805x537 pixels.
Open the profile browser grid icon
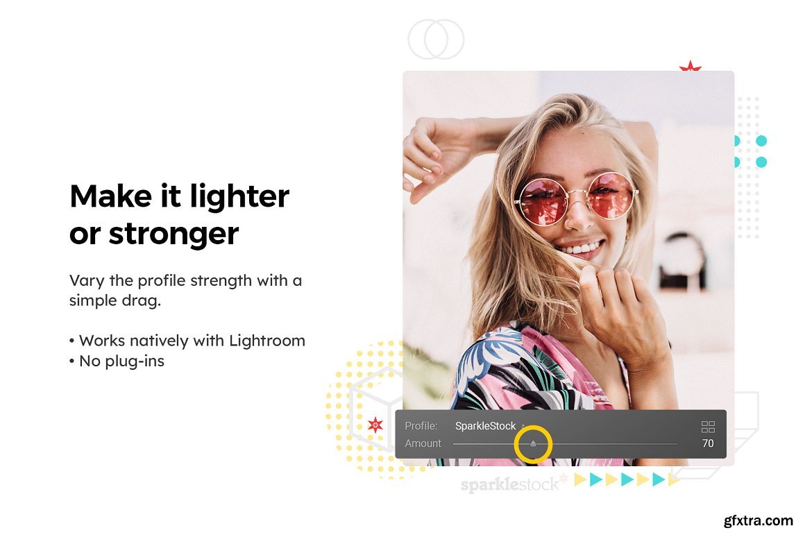708,427
